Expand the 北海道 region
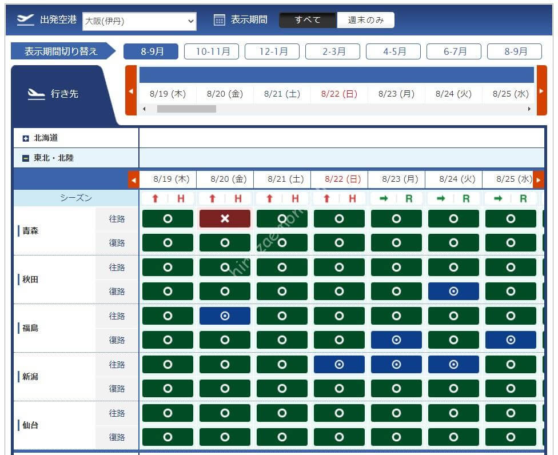Viewport: 558px width, 455px height. [x=26, y=138]
